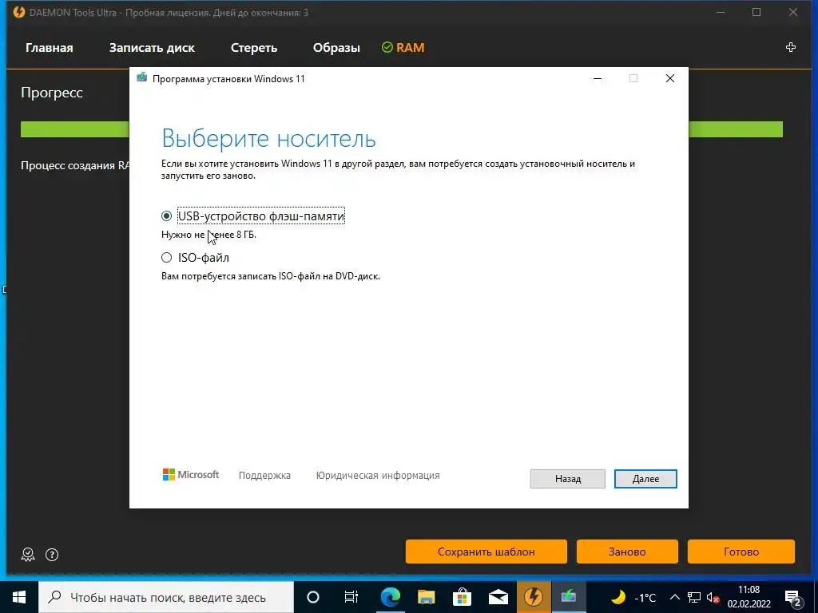
Task: Open the notification center icon
Action: tap(792, 599)
